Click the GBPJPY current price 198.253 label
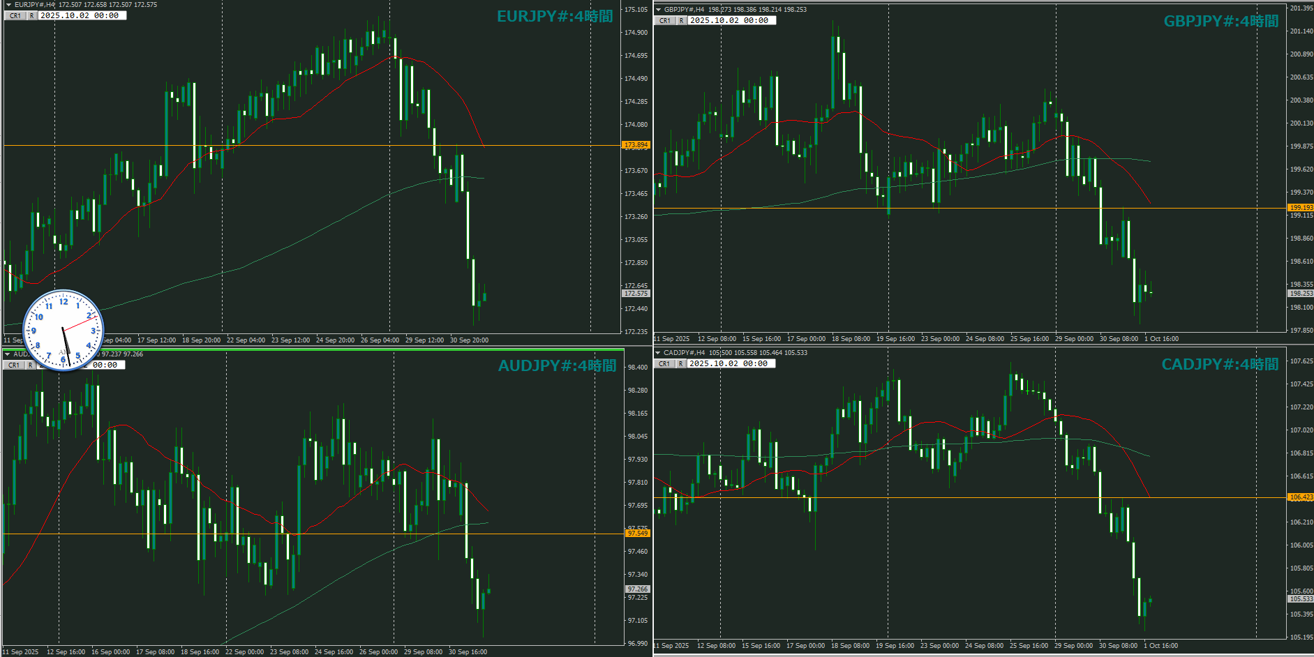The width and height of the screenshot is (1314, 657). (1301, 294)
